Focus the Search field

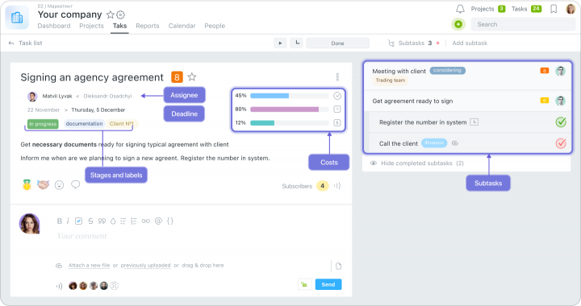523,24
